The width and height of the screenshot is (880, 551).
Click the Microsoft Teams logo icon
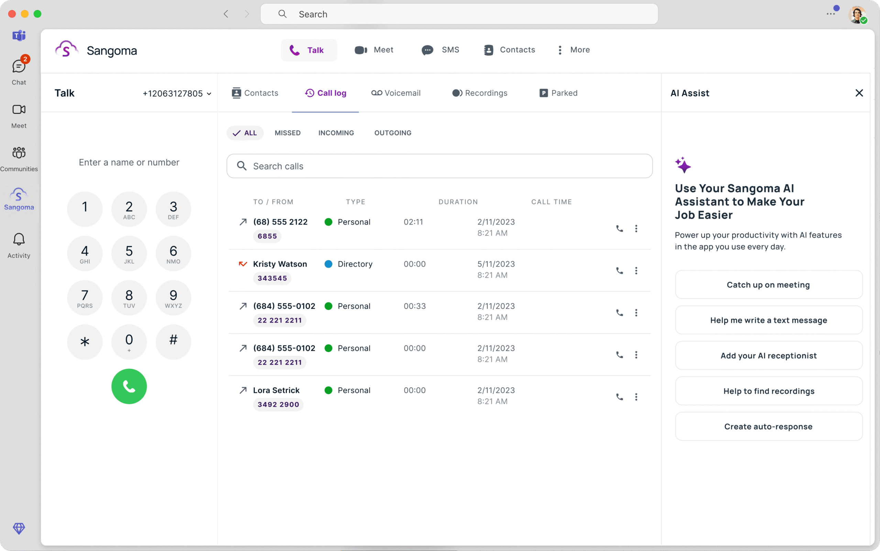19,36
